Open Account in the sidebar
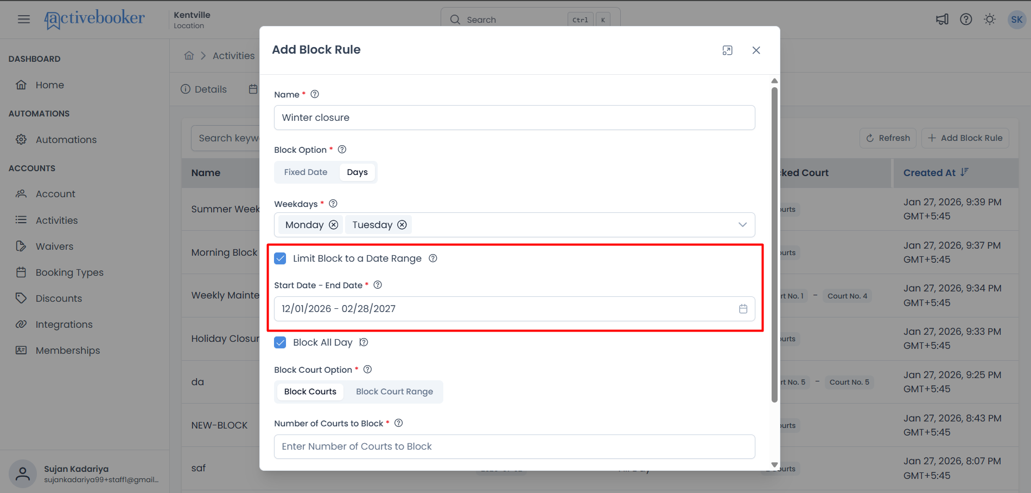The height and width of the screenshot is (493, 1031). pos(55,194)
